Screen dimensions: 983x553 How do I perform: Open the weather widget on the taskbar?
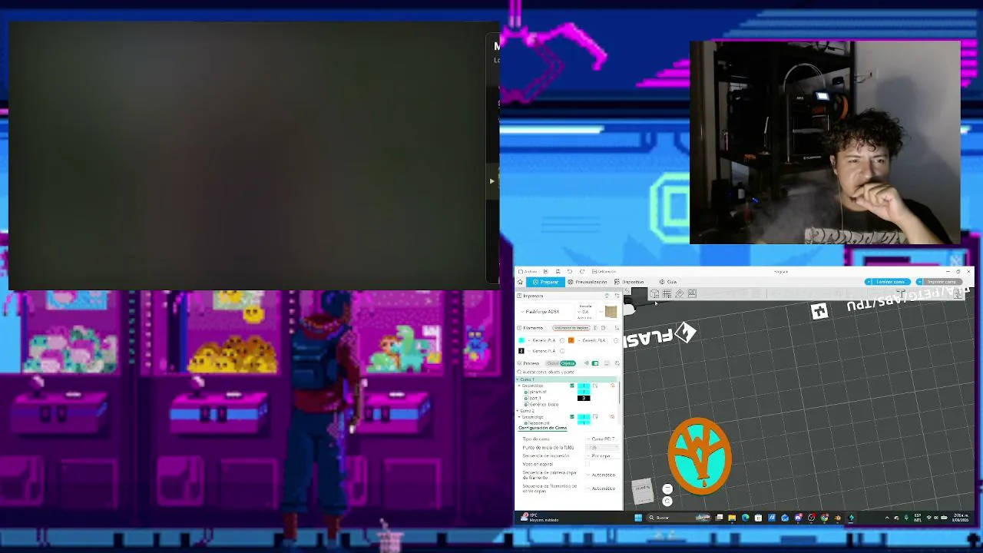click(541, 518)
